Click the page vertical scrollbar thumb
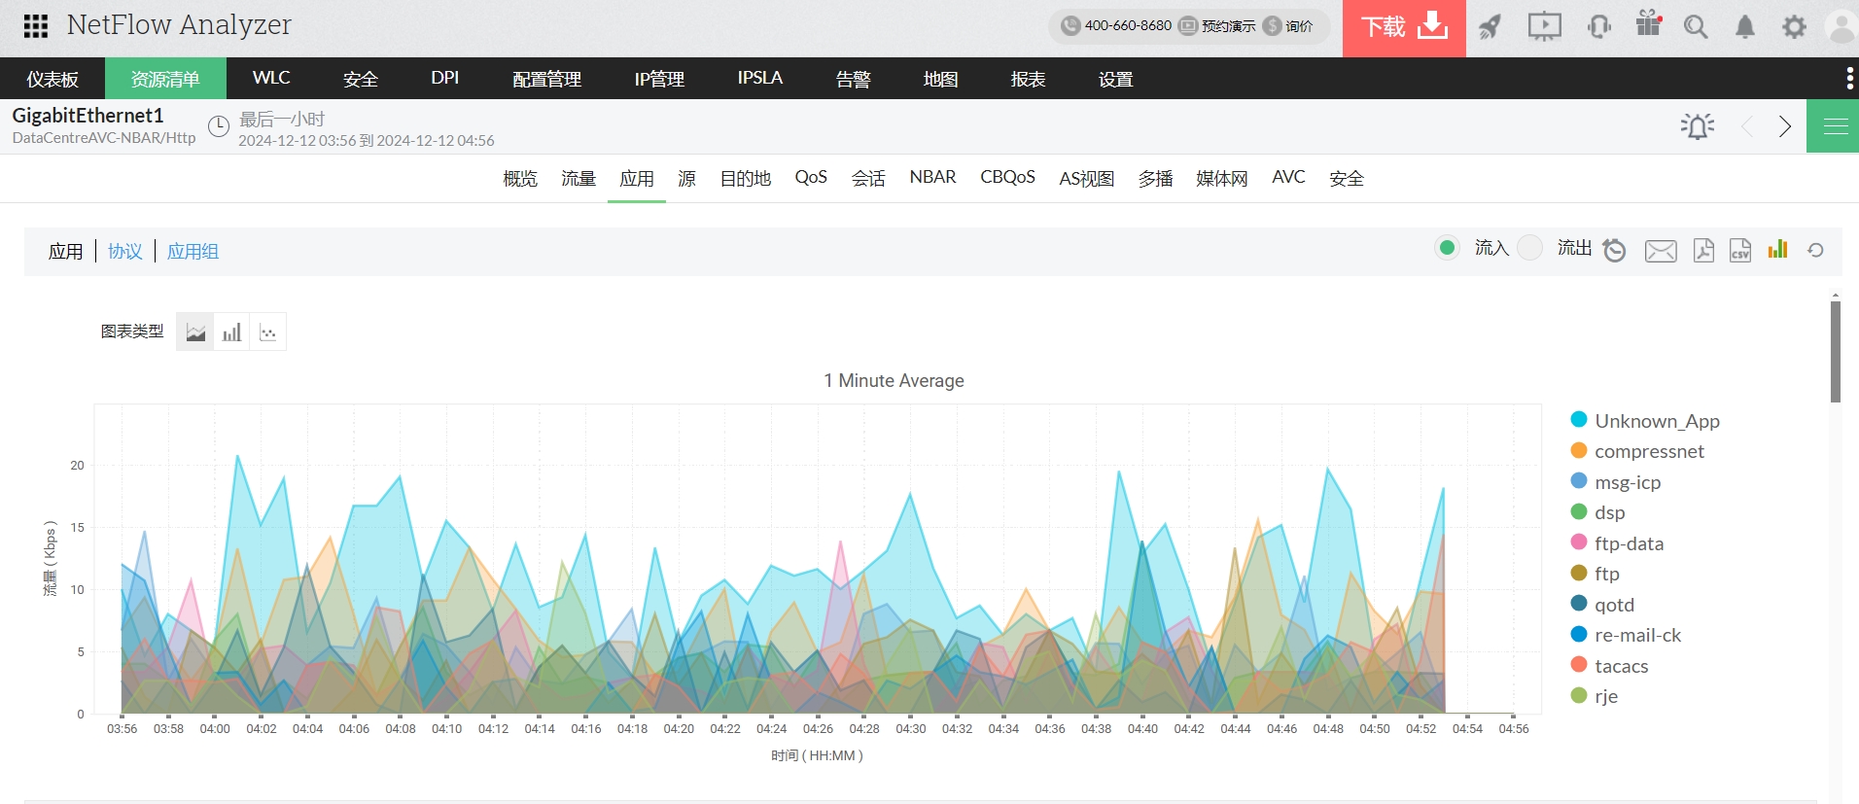This screenshot has height=804, width=1859. (1835, 350)
